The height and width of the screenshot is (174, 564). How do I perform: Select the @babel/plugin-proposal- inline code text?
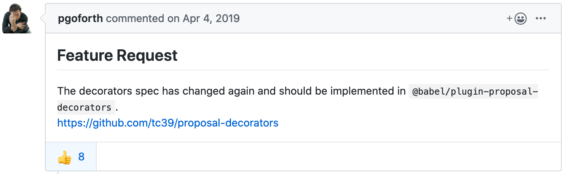pos(473,92)
